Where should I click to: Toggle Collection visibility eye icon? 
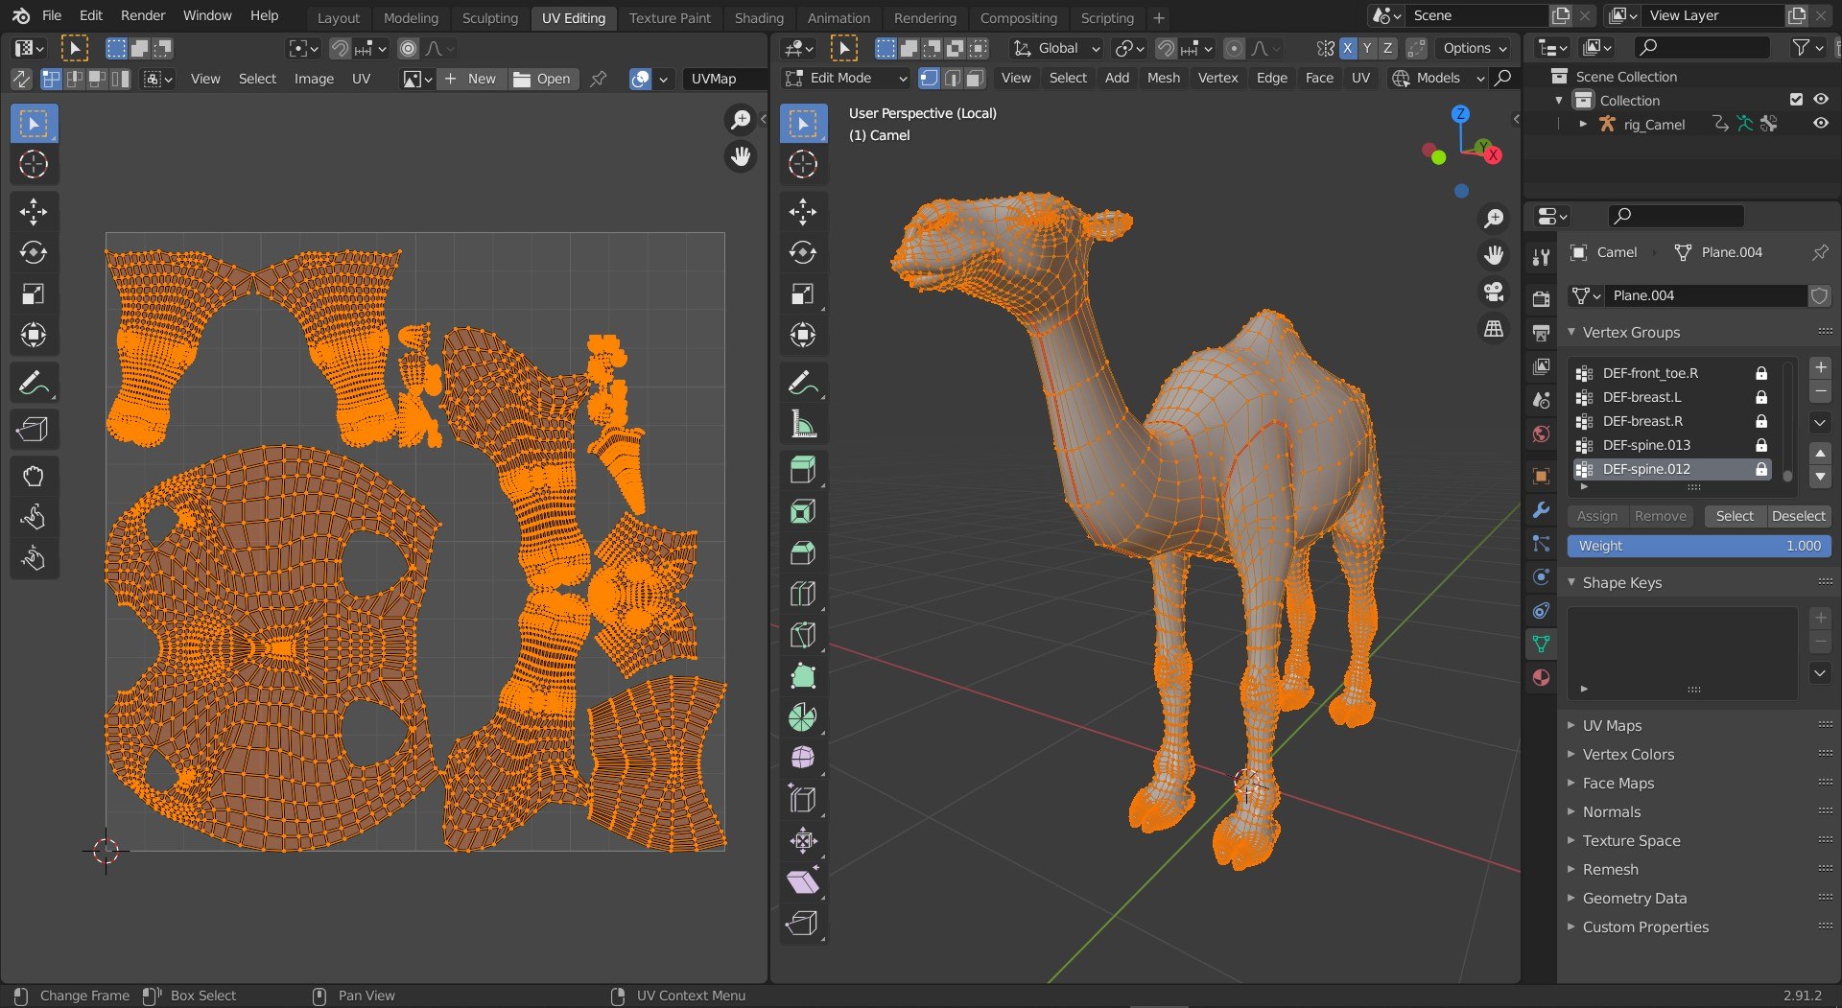1820,100
